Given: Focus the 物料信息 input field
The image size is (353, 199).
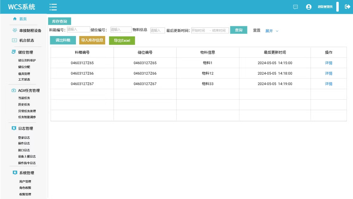Looking at the screenshot, I should click(158, 30).
